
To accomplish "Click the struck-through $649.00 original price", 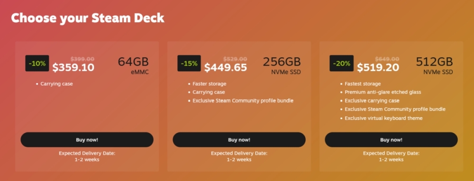I will click(387, 59).
